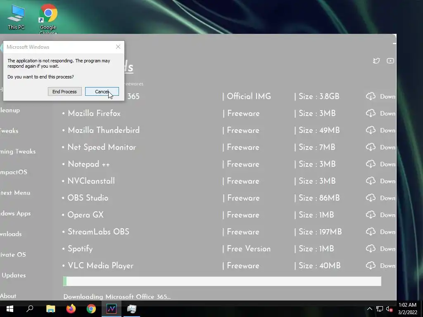
Task: Select Mozilla Thunderbird in the downloads list
Action: (104, 130)
